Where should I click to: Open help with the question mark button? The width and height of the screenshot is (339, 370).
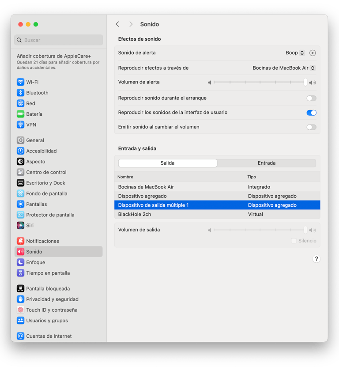pos(316,259)
